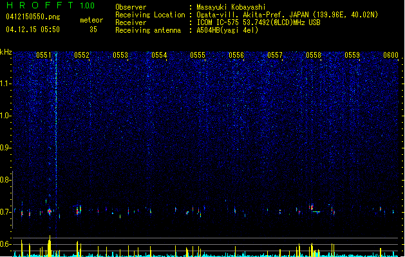Viewport: 405px width, 257px height.
Task: Click the 0.6 kHz axis label
Action: coord(5,244)
